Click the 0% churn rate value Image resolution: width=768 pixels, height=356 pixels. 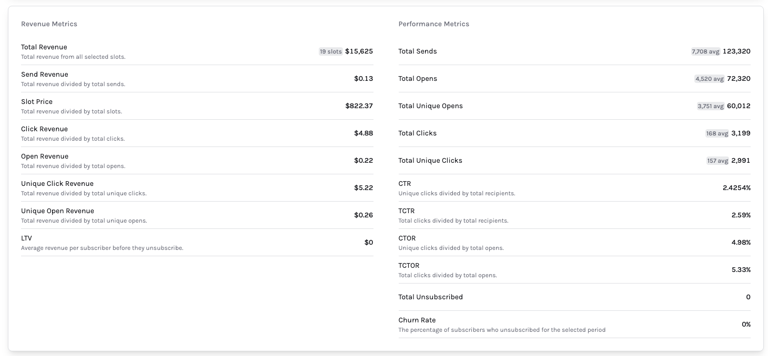click(x=746, y=324)
